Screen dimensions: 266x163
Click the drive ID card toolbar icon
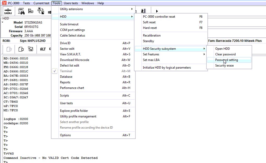click(31, 11)
